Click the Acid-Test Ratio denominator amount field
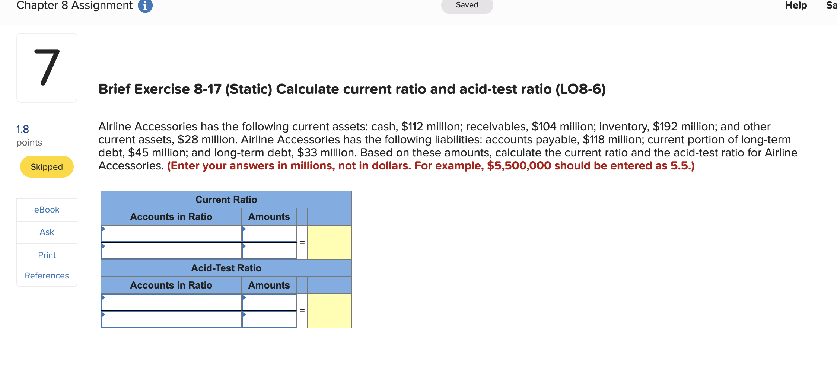837x379 pixels. click(269, 319)
